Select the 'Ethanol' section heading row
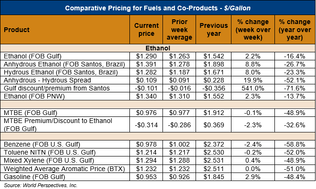 157,48
